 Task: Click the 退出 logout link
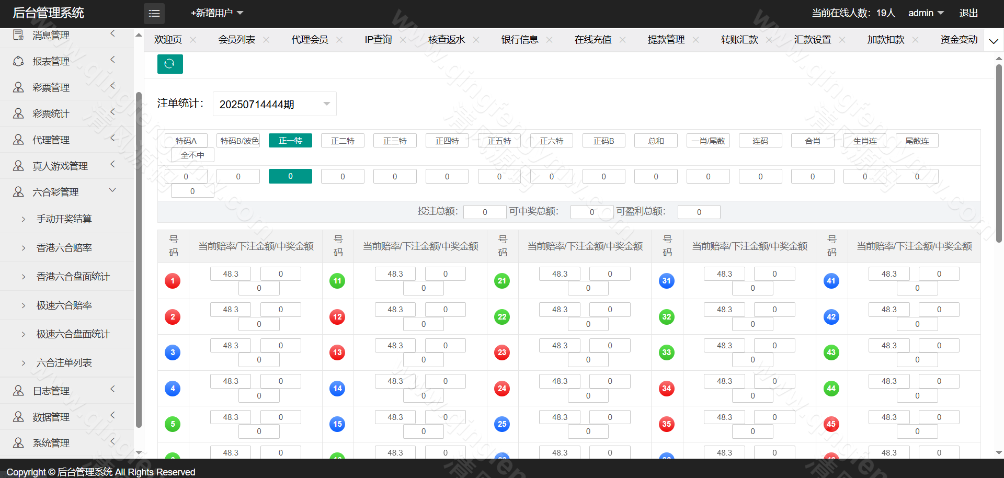(x=968, y=13)
